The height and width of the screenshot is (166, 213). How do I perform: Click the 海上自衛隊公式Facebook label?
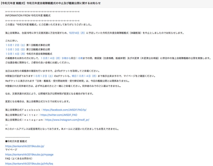pyautogui.click(x=23, y=110)
